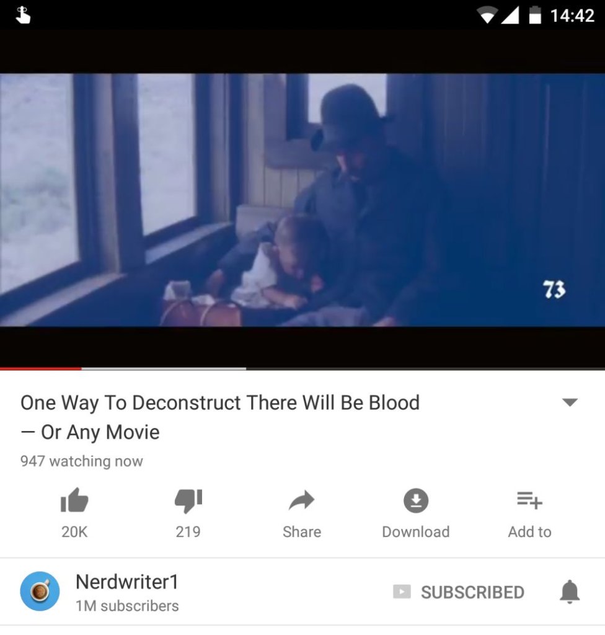Tap the thumbs up like icon
605x635 pixels.
74,500
